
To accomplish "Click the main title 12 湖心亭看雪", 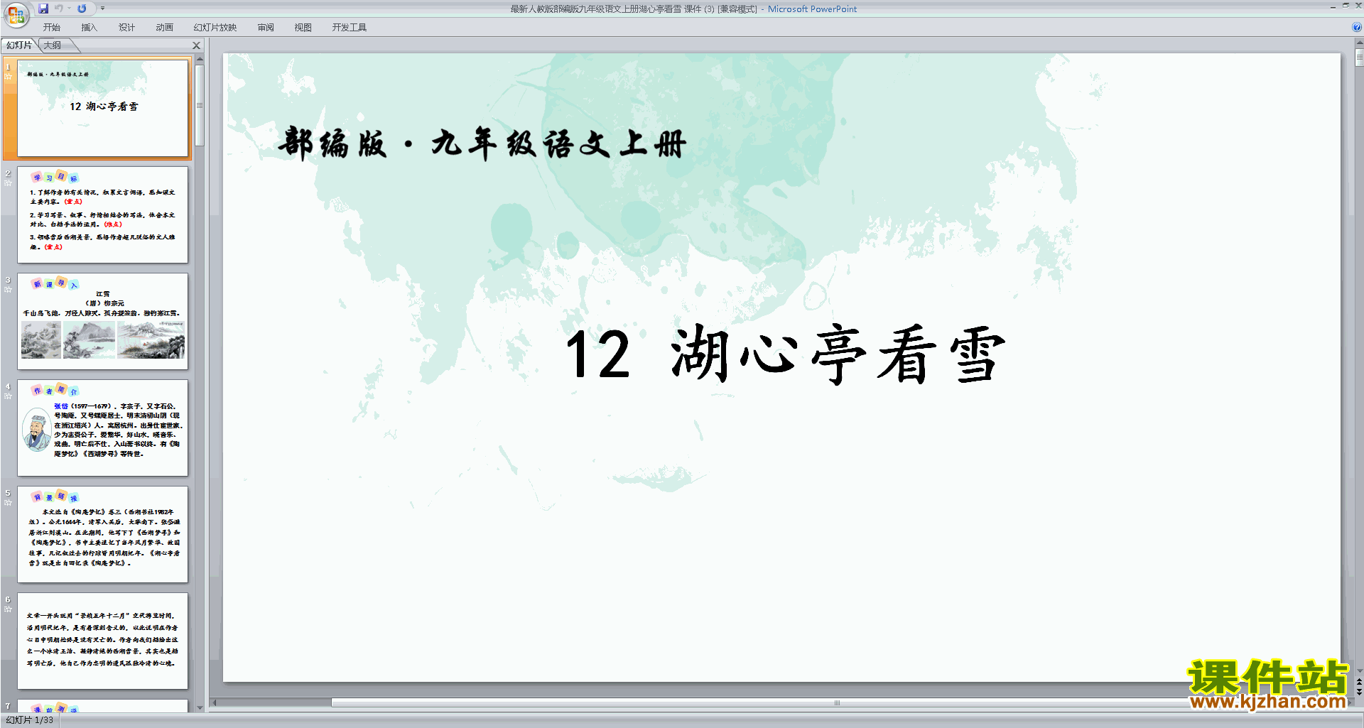I will 785,354.
